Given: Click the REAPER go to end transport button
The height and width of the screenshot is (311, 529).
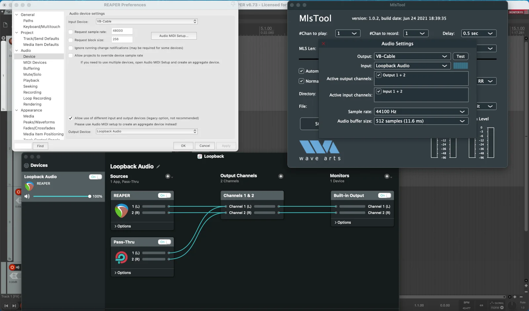Looking at the screenshot, I should pos(14,306).
